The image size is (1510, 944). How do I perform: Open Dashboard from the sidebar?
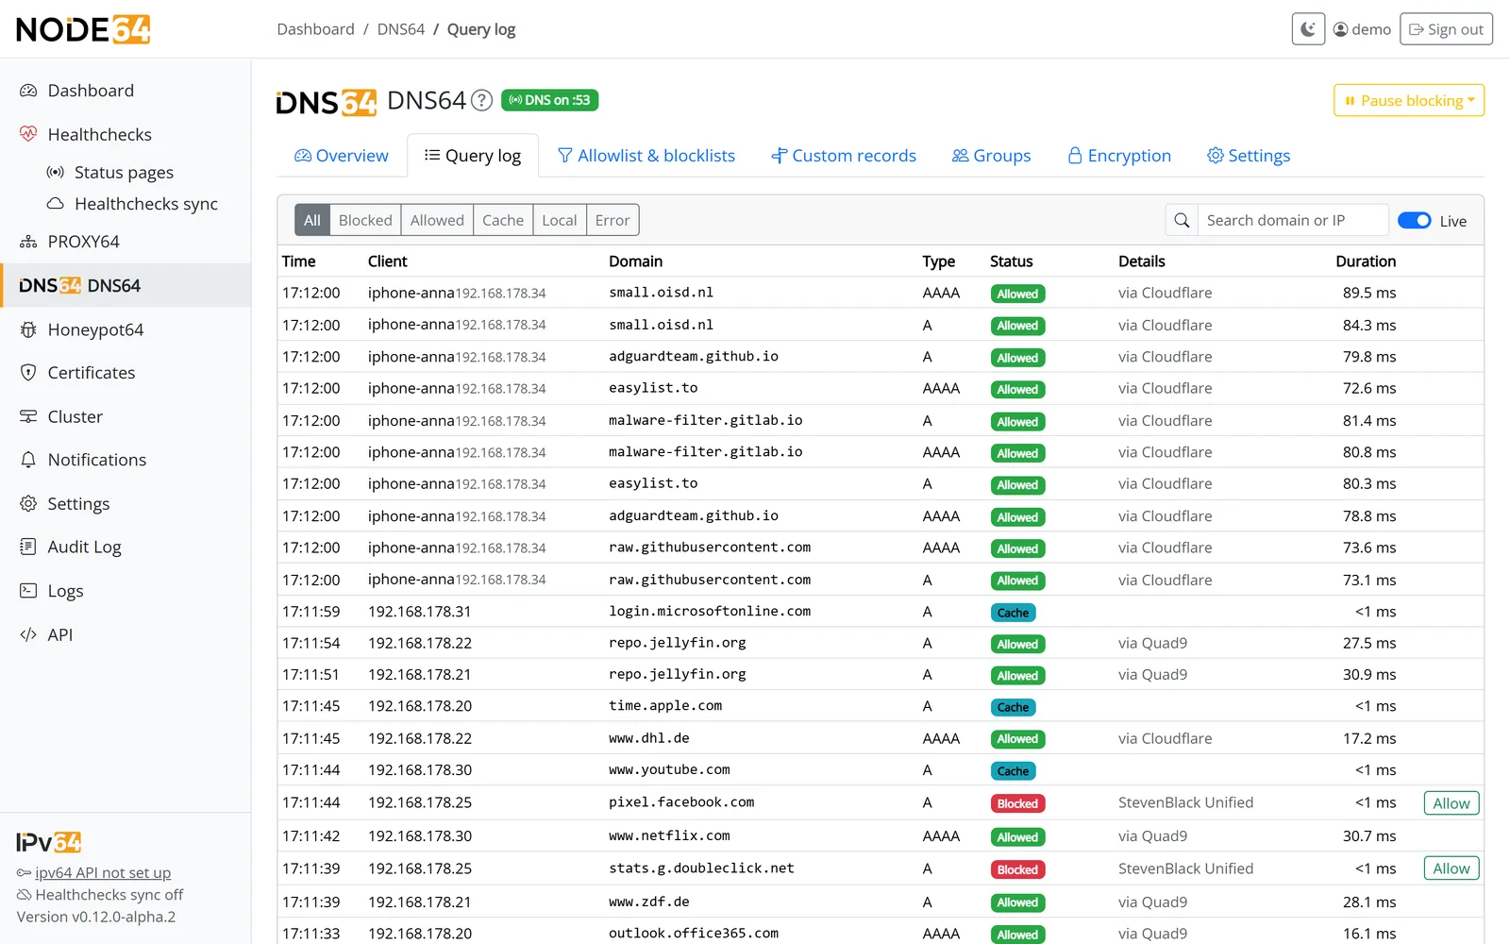click(x=126, y=91)
